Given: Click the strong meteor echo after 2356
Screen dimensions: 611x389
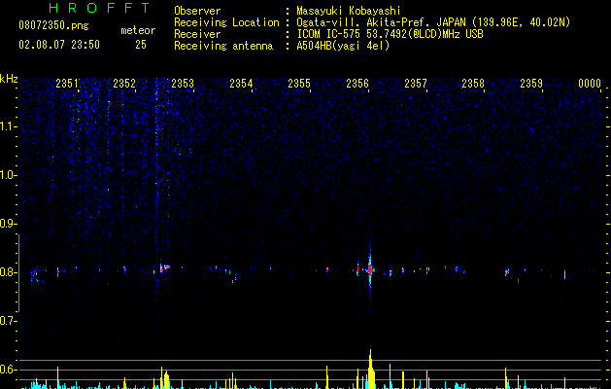Looking at the screenshot, I should [370, 269].
